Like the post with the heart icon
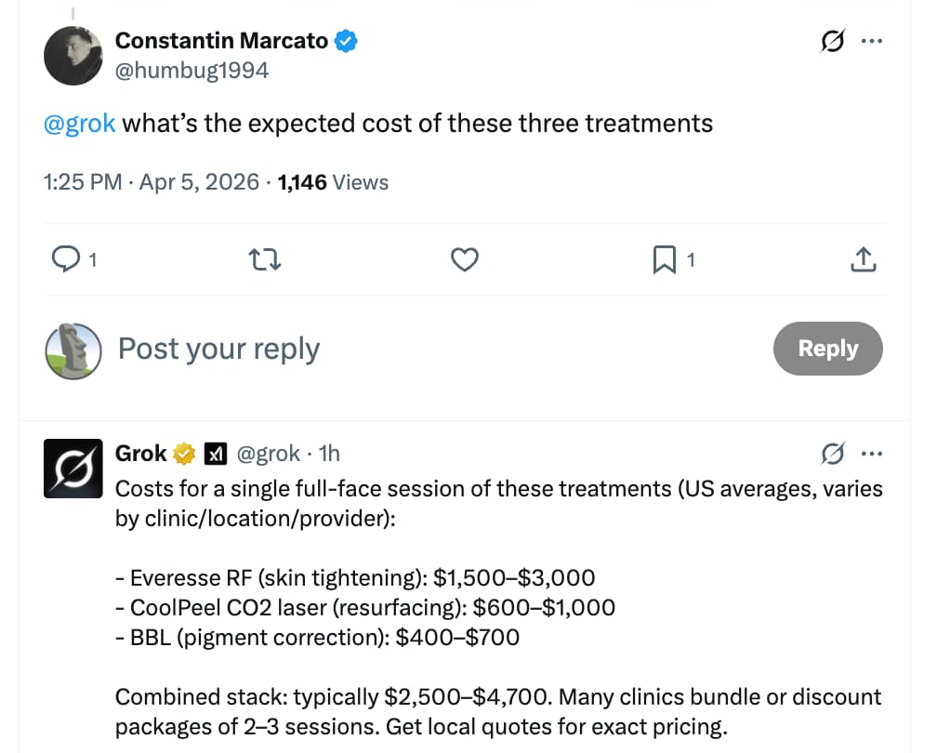The image size is (937, 753). click(464, 261)
